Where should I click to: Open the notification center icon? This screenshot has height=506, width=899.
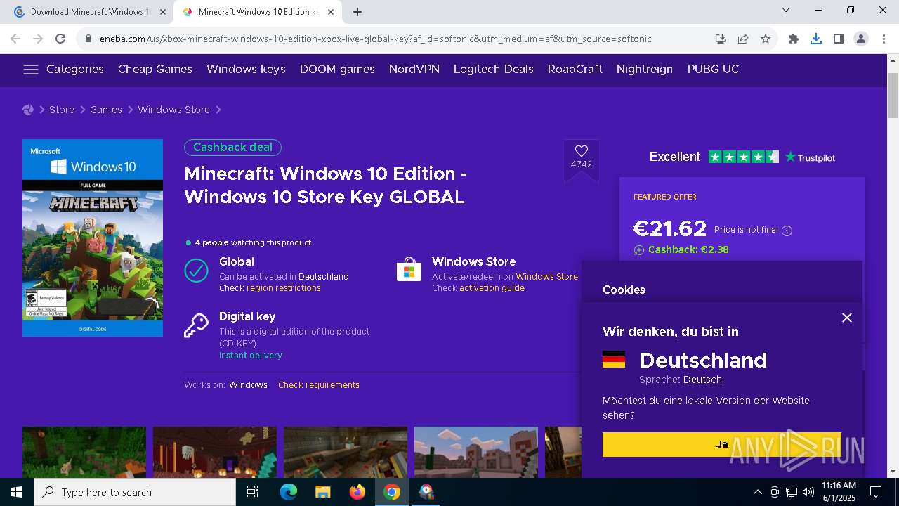point(876,492)
